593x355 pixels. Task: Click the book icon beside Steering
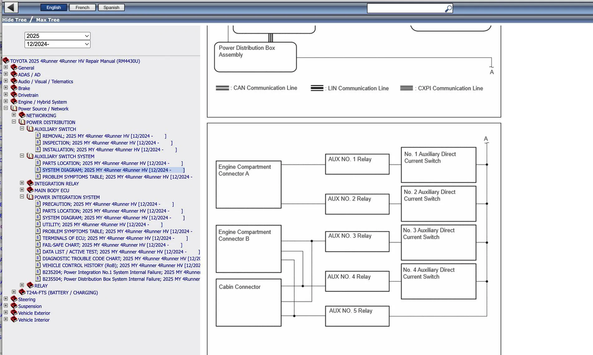click(14, 299)
